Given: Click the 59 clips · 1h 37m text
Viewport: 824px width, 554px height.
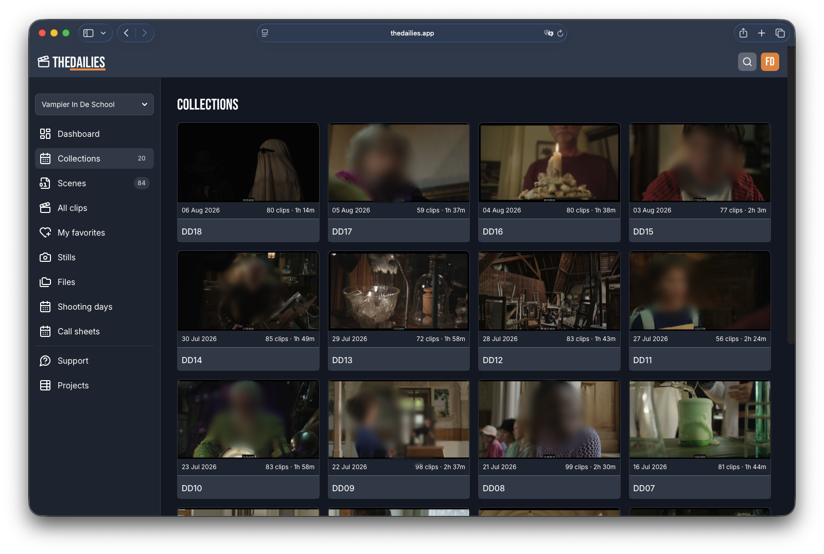Looking at the screenshot, I should coord(441,210).
